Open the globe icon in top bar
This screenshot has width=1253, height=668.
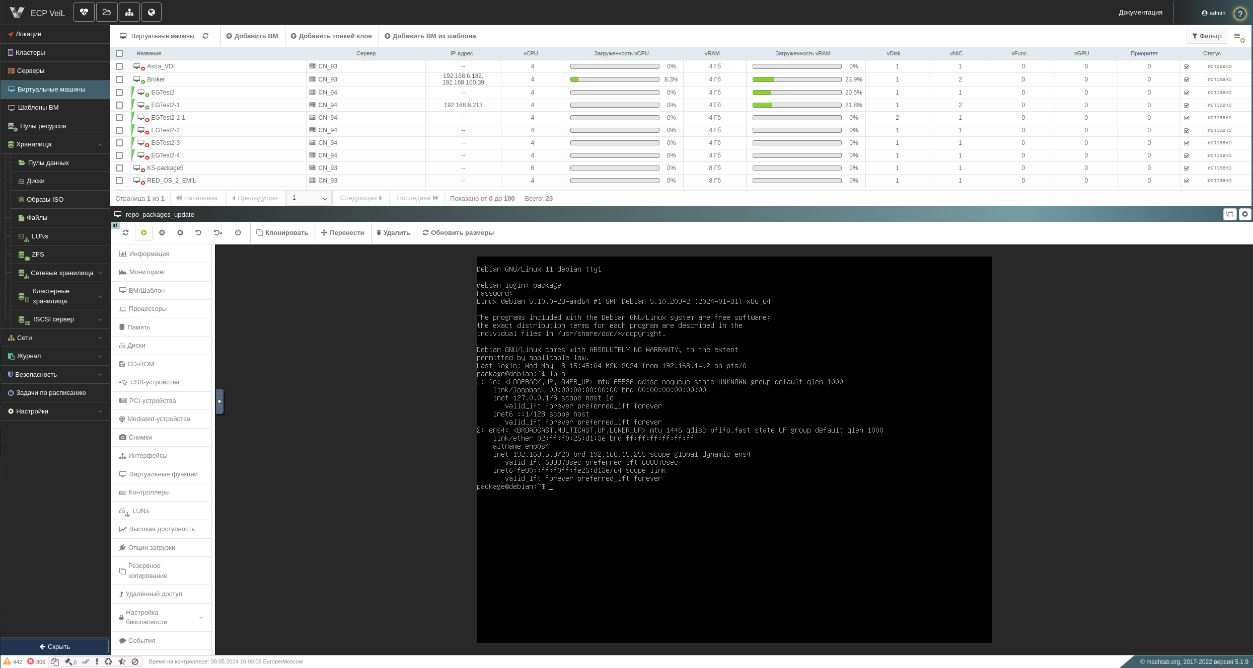pyautogui.click(x=152, y=12)
